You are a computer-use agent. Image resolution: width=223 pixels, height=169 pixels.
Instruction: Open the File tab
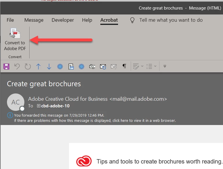coord(10,20)
